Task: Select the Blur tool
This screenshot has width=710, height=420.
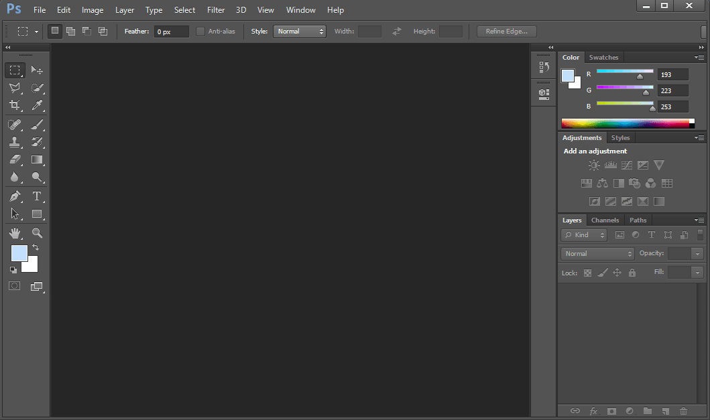Action: 15,177
